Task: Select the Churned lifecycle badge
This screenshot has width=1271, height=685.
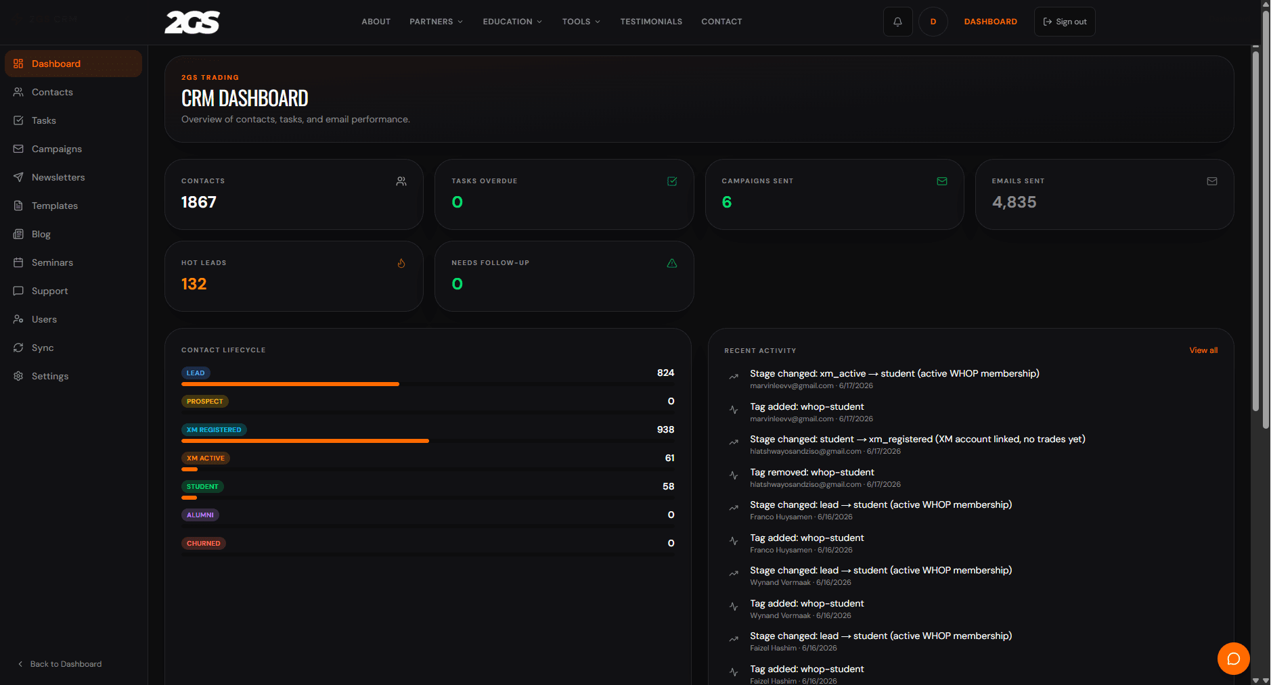Action: pos(203,544)
